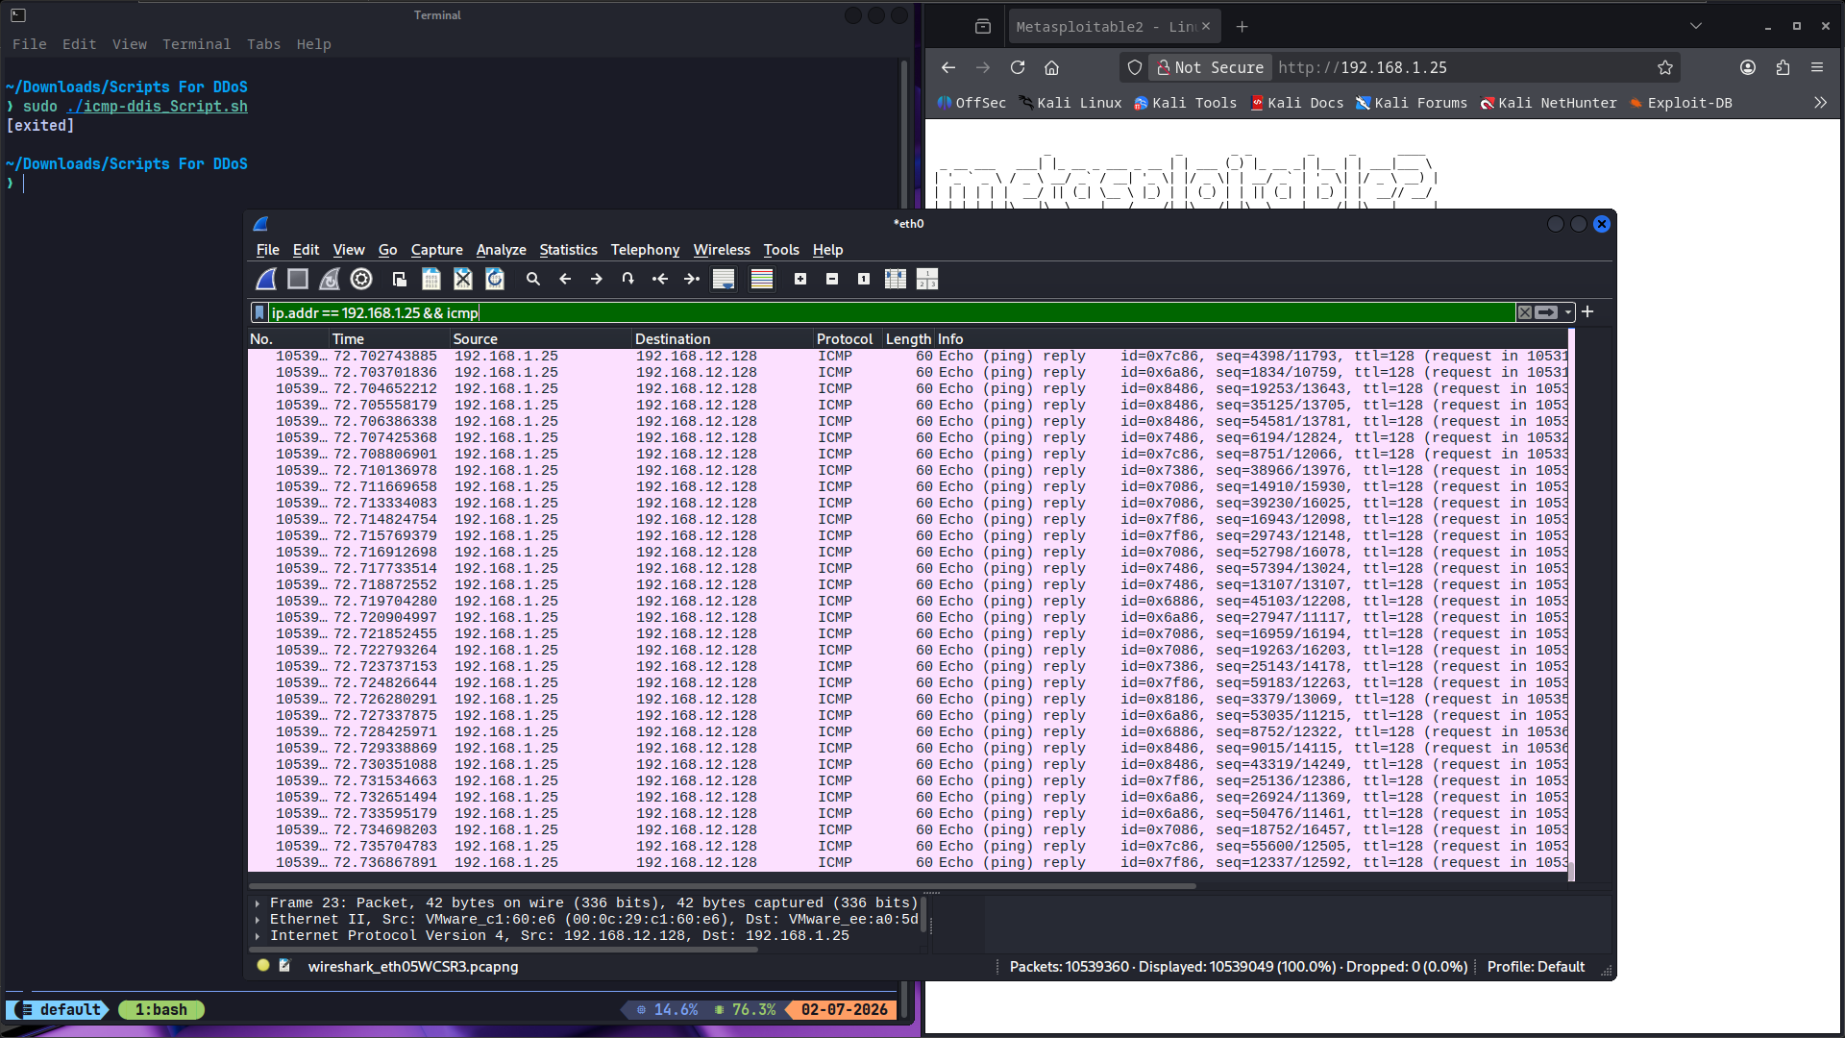Jump to the last packet
Viewport: 1845px width, 1038px height.
[x=692, y=279]
